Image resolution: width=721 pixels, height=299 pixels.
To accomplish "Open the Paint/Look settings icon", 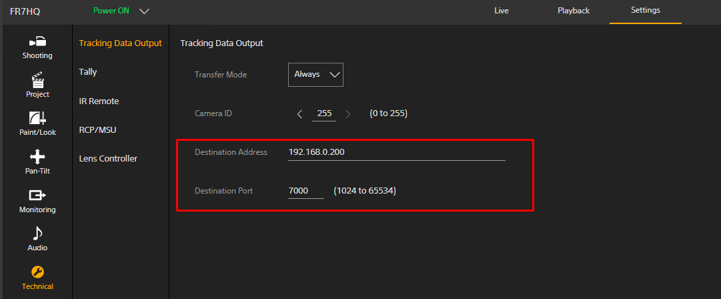I will point(37,119).
